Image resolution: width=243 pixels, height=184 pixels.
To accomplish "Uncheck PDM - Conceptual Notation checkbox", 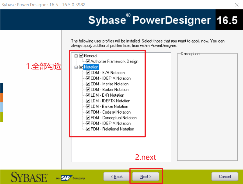I will tap(88, 118).
